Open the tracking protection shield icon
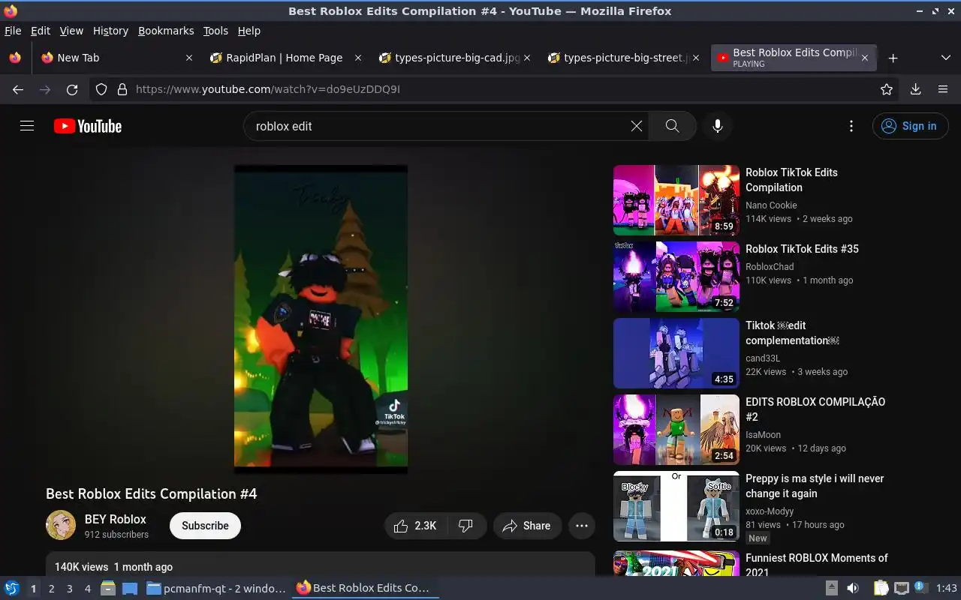The height and width of the screenshot is (600, 961). click(x=102, y=89)
